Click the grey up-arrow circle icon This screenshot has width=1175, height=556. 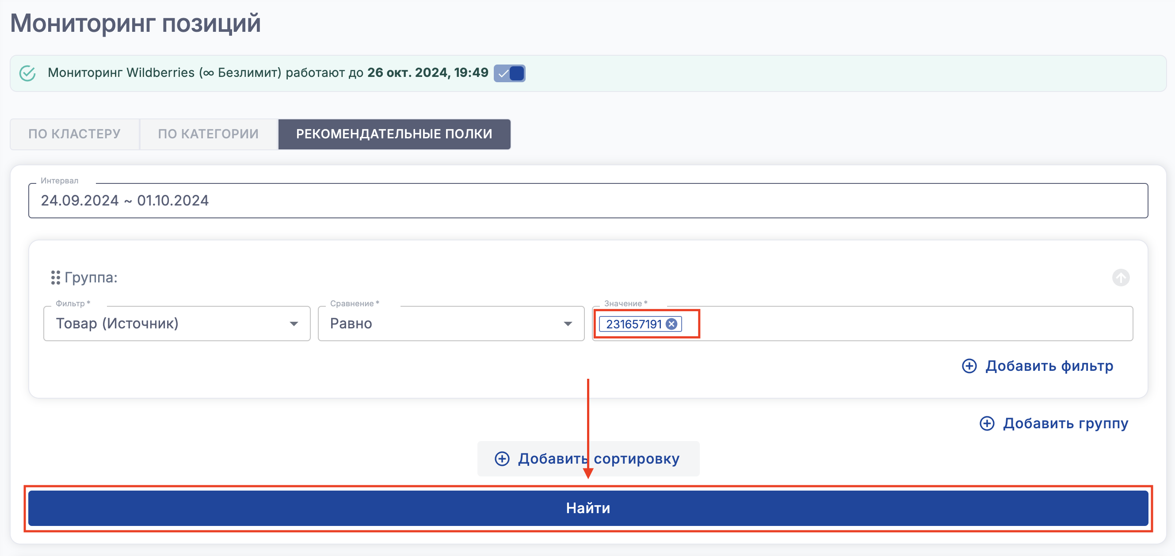click(1120, 277)
